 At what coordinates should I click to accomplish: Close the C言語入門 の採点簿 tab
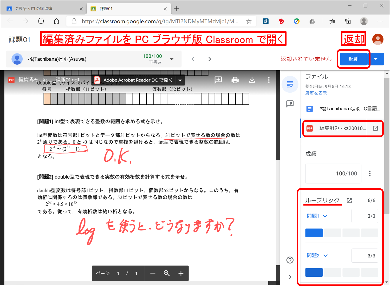pyautogui.click(x=81, y=9)
